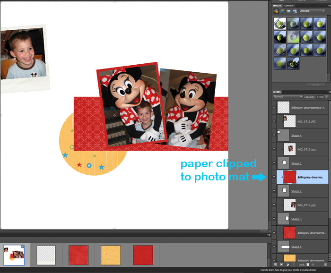Show Photo Effects in the Effects panel
Viewport: 331px width, 273px height.
click(288, 11)
